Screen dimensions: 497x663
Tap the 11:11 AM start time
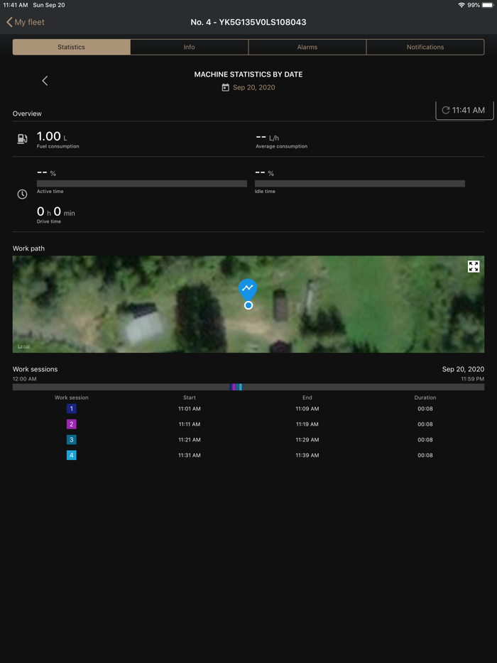point(190,424)
